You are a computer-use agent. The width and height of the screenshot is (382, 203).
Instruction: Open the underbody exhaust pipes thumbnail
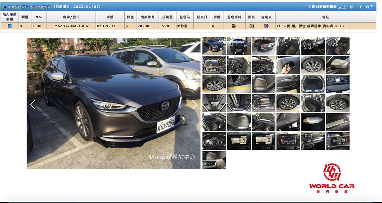(263, 103)
